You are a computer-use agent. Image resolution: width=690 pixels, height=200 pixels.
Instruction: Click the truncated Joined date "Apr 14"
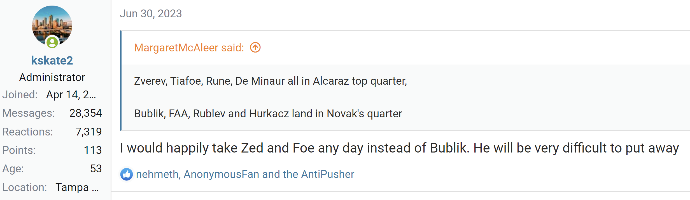click(71, 95)
